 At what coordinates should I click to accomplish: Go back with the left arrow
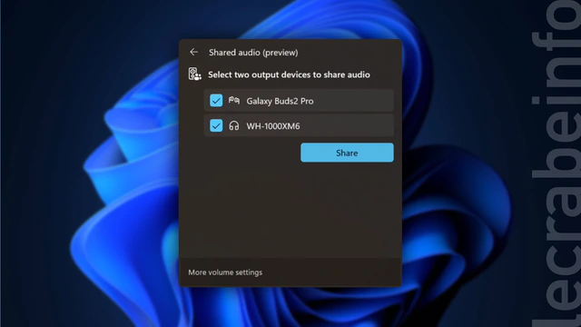pyautogui.click(x=193, y=53)
